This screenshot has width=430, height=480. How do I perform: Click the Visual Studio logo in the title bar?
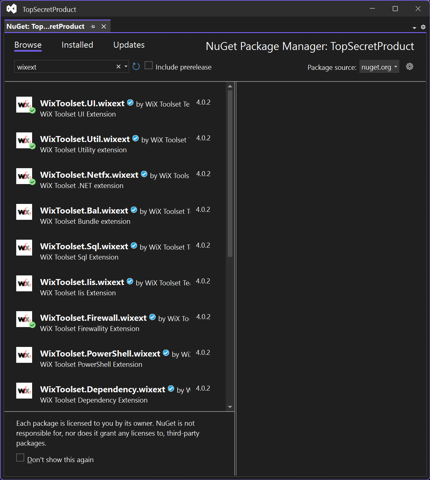coord(12,9)
